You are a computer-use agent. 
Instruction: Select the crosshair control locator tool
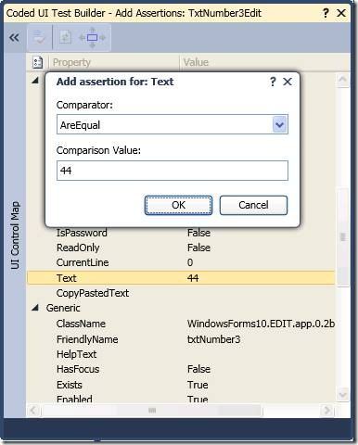coord(93,38)
